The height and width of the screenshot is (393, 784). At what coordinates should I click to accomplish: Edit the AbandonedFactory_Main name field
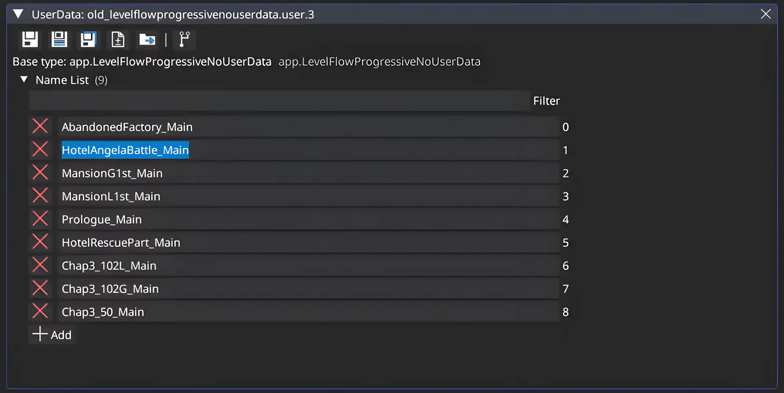308,127
